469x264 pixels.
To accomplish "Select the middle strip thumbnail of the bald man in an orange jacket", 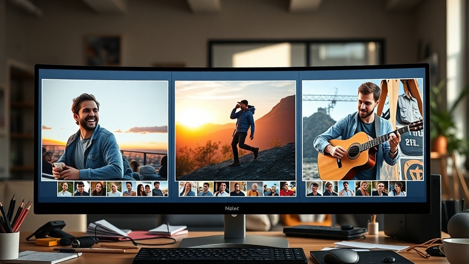I will point(255,189).
